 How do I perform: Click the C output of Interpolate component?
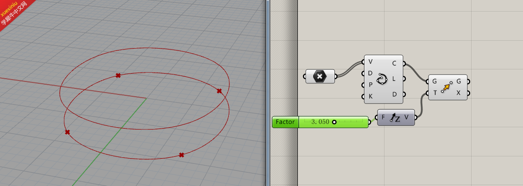[x=394, y=63]
